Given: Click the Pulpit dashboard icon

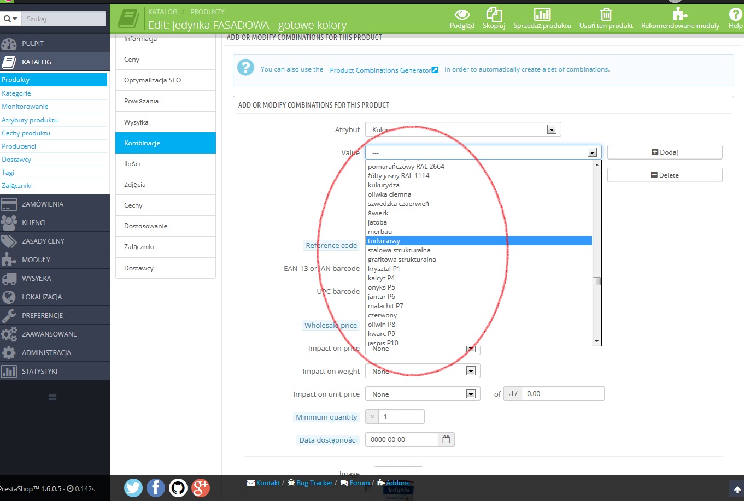Looking at the screenshot, I should [x=9, y=44].
